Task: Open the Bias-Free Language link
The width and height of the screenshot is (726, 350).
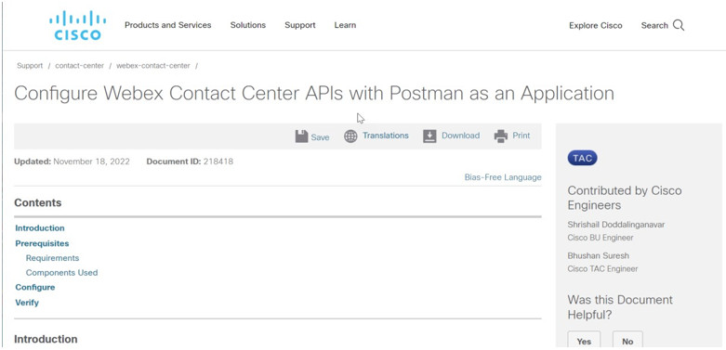Action: click(503, 177)
